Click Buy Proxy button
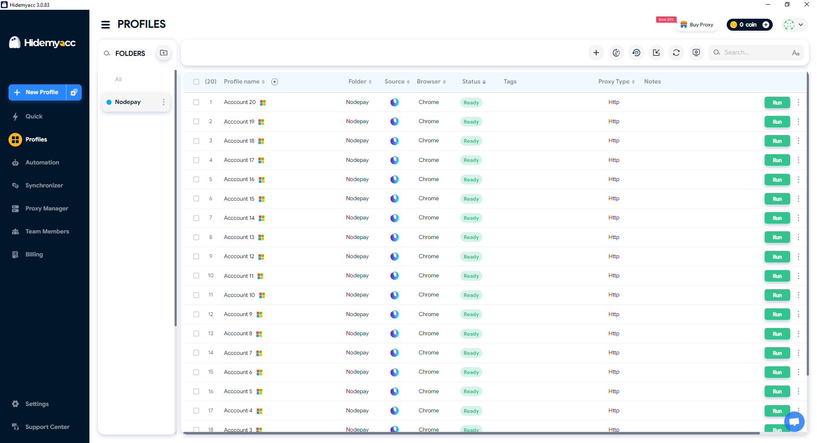 [x=697, y=25]
